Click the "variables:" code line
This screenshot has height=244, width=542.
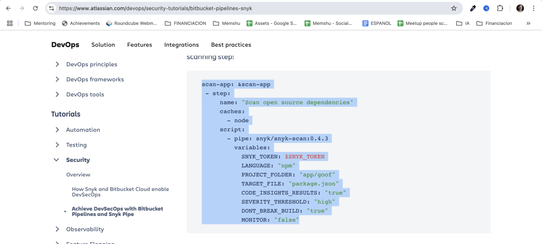252,148
